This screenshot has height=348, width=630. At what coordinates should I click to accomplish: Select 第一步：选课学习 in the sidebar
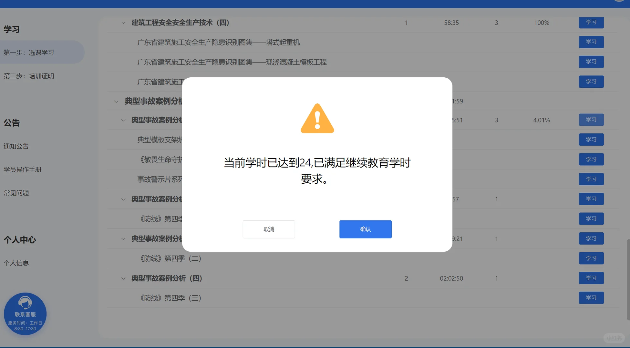pyautogui.click(x=29, y=52)
